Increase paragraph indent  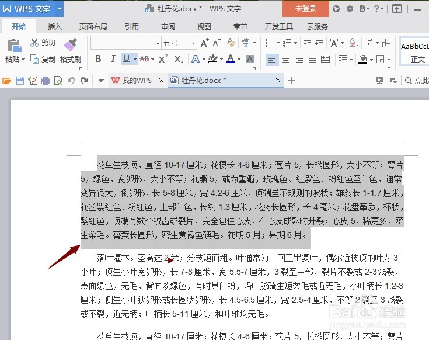point(319,43)
